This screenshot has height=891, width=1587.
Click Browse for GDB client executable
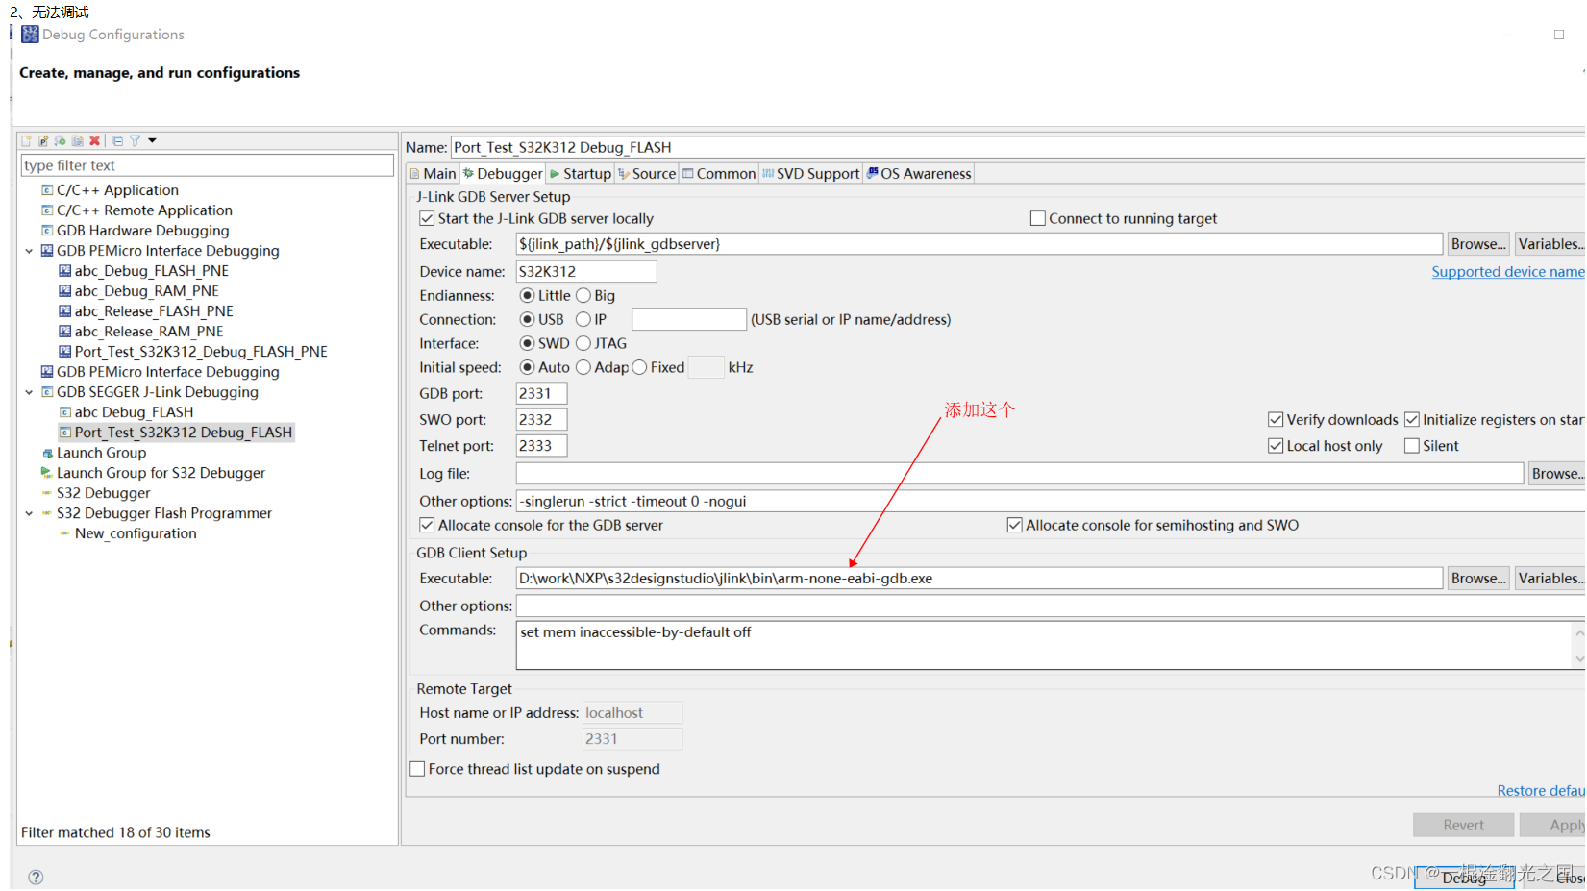point(1478,579)
